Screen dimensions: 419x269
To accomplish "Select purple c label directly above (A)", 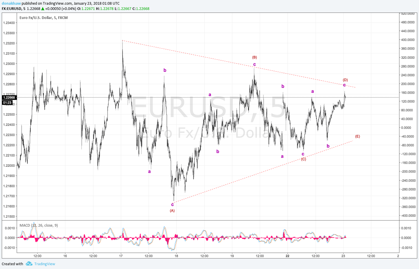I will click(x=172, y=204).
